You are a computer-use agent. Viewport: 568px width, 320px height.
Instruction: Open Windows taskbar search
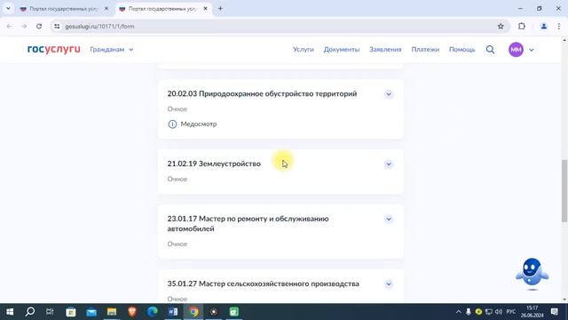pos(30,312)
